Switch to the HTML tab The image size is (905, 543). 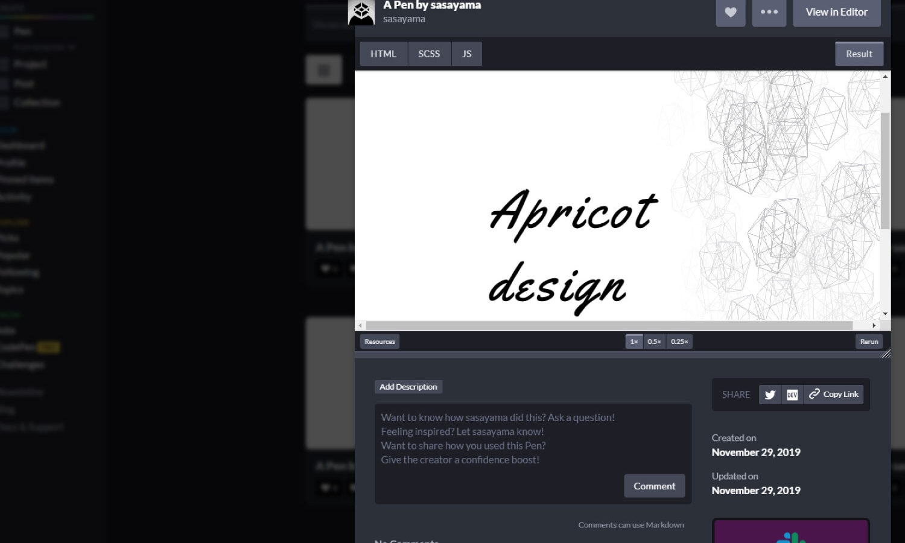click(x=383, y=54)
